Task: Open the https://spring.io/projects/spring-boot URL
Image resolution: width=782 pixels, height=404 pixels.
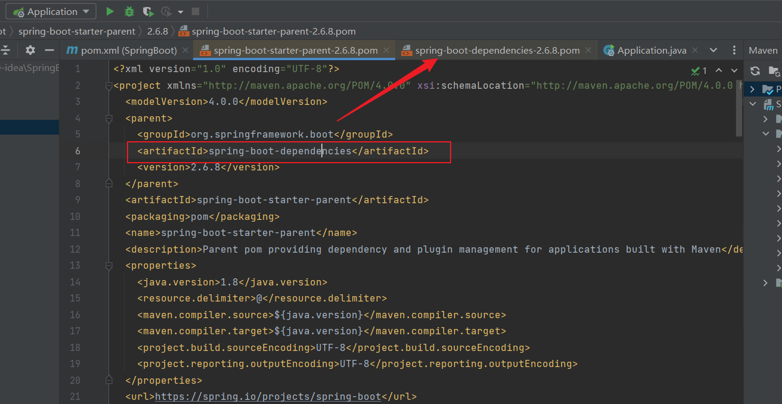Action: pos(268,396)
